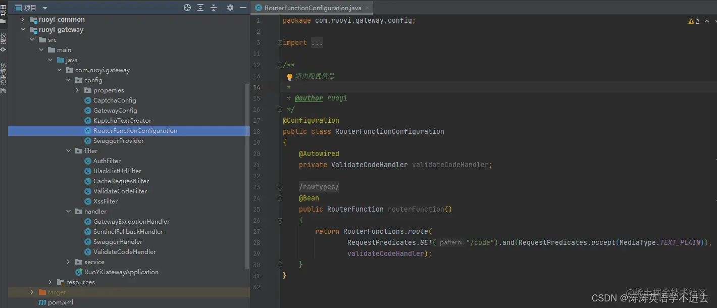This screenshot has height=308, width=717.
Task: Expand the service package
Action: [x=68, y=262]
